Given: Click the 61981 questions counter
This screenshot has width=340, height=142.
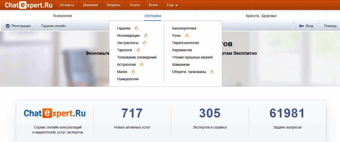Looking at the screenshot, I should [287, 113].
